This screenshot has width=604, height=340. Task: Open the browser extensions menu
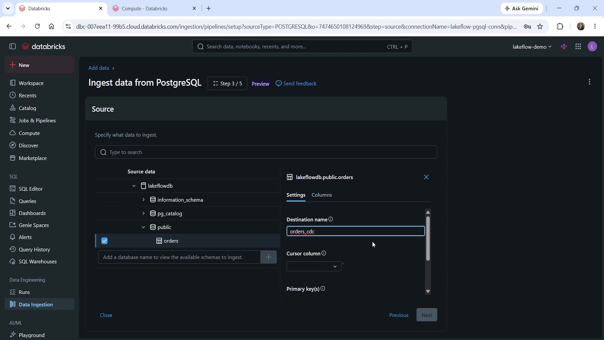tap(560, 26)
